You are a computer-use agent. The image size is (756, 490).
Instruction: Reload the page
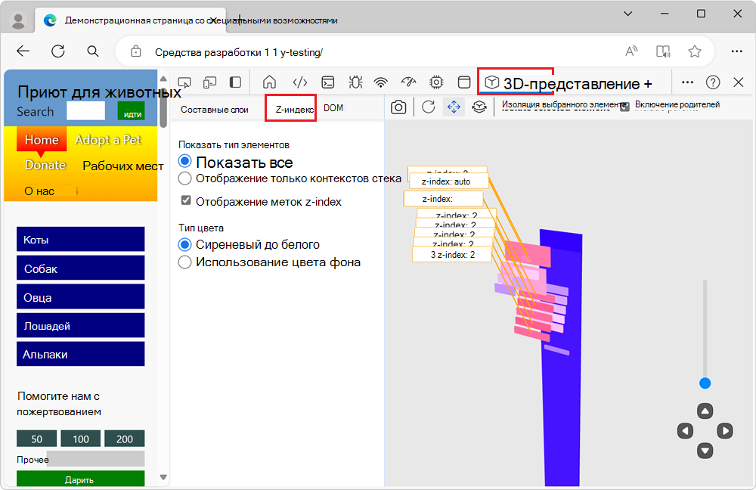[58, 51]
